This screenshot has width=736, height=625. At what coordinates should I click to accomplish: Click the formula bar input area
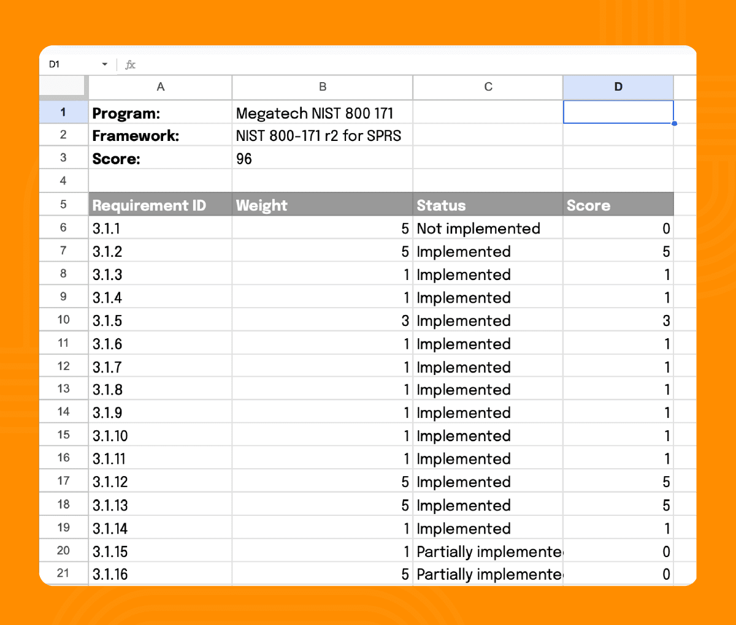(x=405, y=64)
